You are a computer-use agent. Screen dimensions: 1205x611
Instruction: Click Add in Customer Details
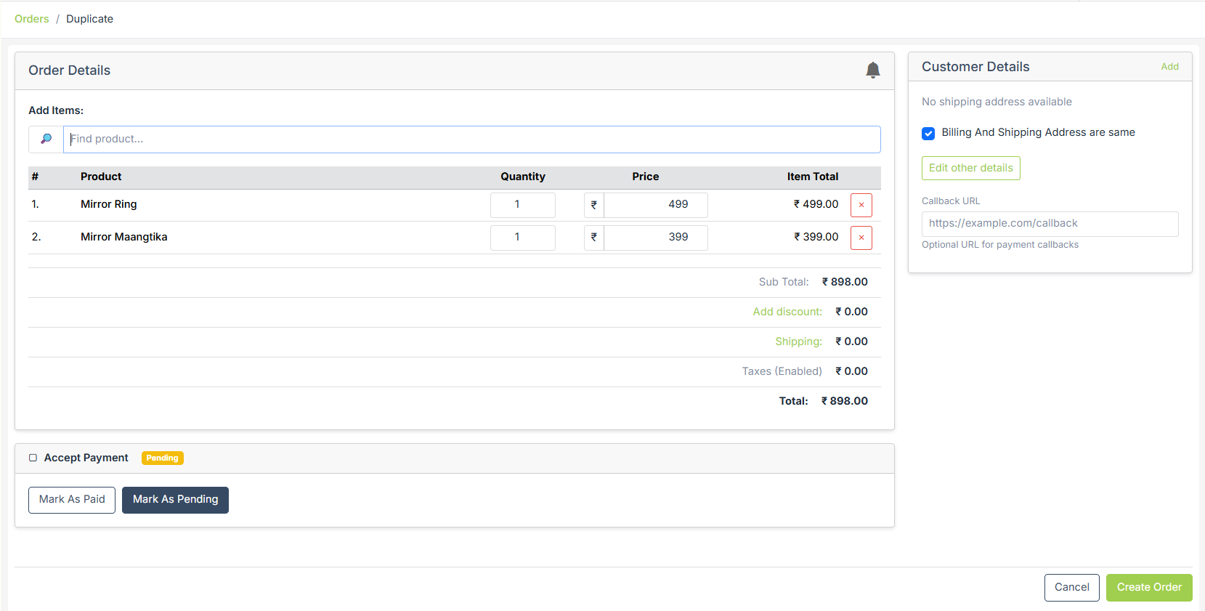1169,67
